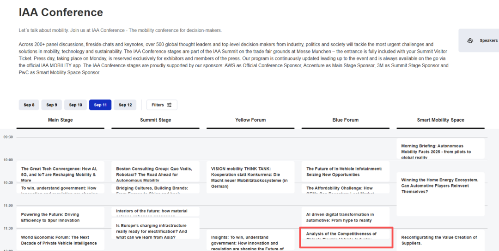This screenshot has height=251, width=499.
Task: Select the Sep 9 date tab
Action: click(52, 105)
